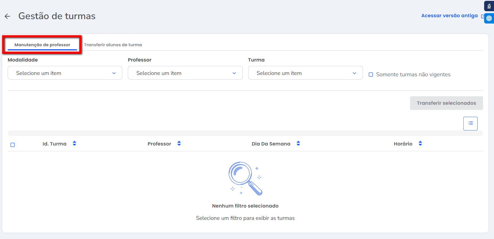The height and width of the screenshot is (239, 494).
Task: Click the list view columns icon button
Action: point(470,123)
